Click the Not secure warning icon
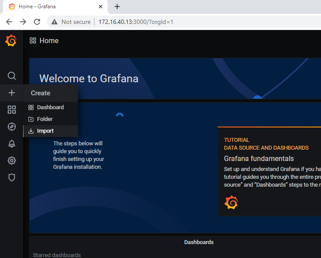 pyautogui.click(x=54, y=22)
